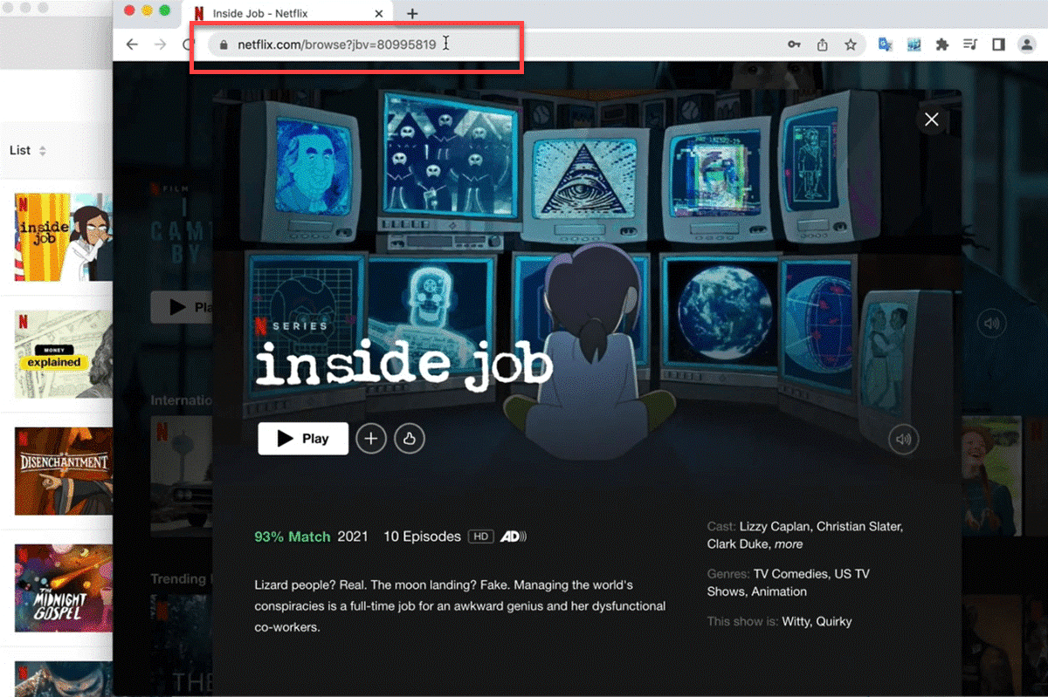Go back to the previous page
The width and height of the screenshot is (1048, 697).
pyautogui.click(x=132, y=45)
